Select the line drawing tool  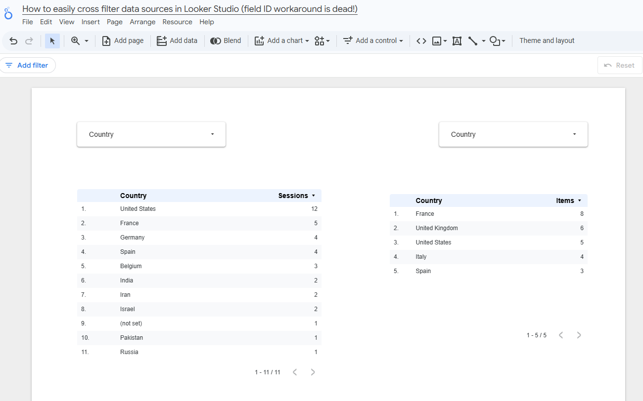point(473,40)
